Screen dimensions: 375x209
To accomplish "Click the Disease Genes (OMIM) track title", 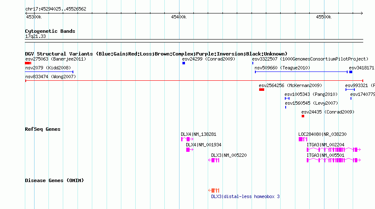I will point(54,180).
